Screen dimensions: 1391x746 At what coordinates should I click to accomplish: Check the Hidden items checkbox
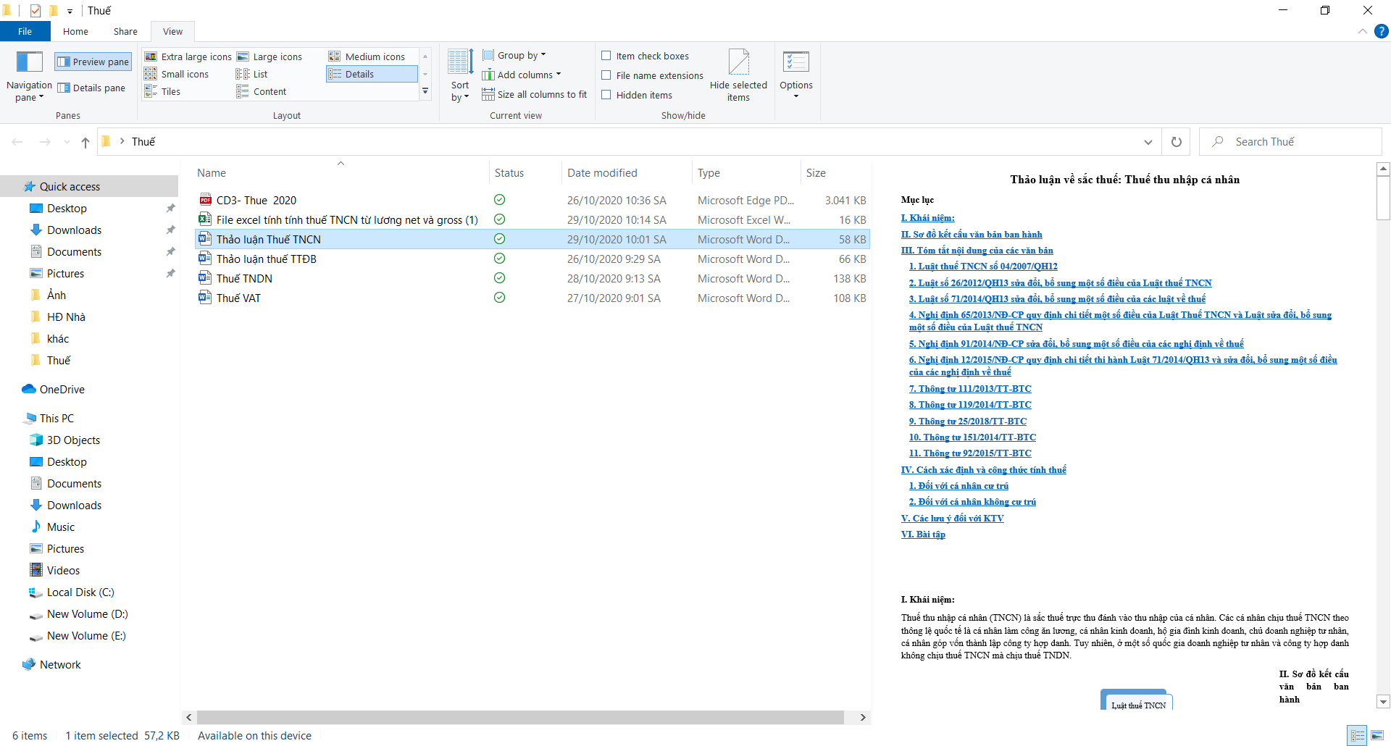pos(606,95)
